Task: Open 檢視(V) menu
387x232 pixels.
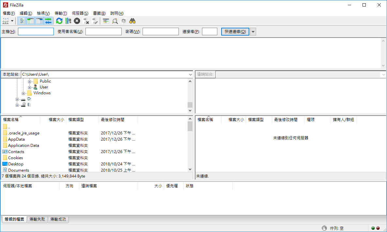Action: pyautogui.click(x=43, y=13)
